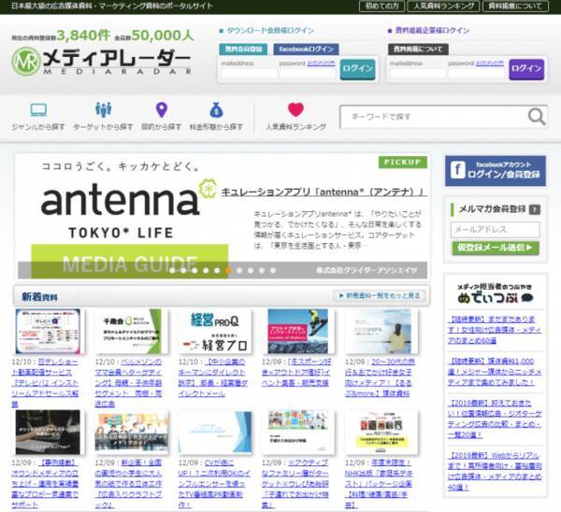Open the money bag pricing search icon

[x=216, y=110]
